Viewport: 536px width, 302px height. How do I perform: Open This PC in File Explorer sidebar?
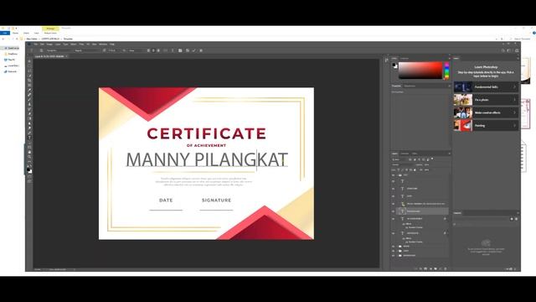pyautogui.click(x=11, y=60)
